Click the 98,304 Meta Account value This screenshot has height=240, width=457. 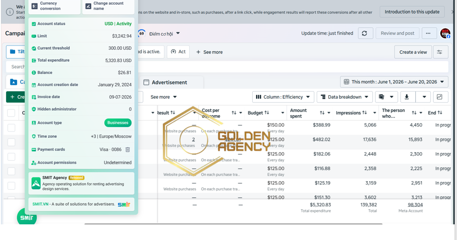point(415,205)
